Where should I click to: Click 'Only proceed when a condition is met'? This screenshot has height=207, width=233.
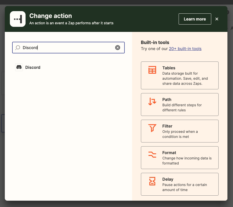[180, 134]
